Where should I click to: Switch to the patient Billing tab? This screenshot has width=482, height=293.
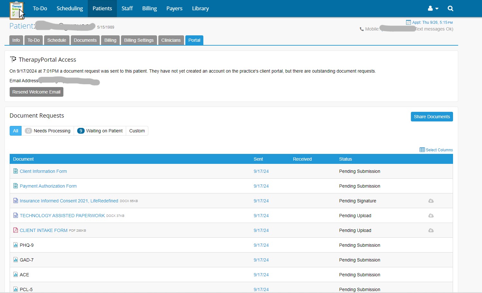pos(110,40)
